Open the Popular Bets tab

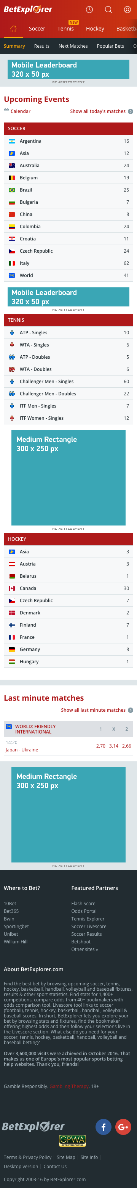click(110, 46)
